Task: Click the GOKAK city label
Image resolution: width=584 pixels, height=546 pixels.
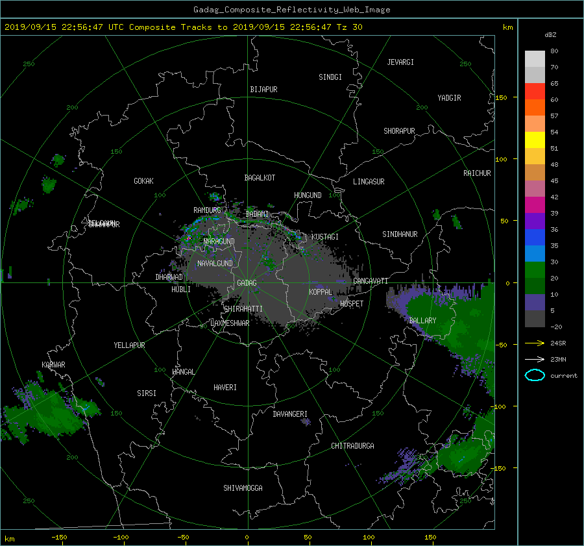Action: click(143, 181)
